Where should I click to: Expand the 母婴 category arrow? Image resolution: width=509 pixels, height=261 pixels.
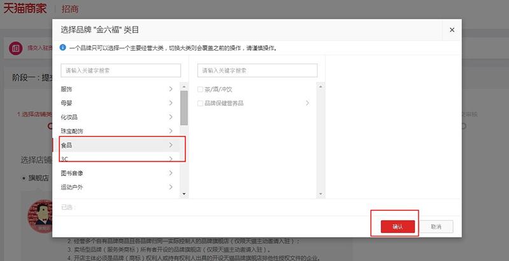coord(171,103)
